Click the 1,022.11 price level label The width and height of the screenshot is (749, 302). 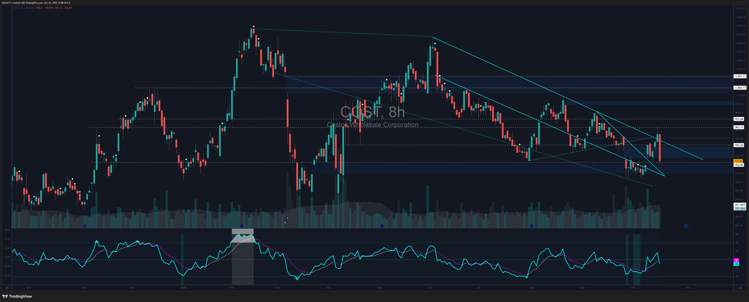point(739,76)
